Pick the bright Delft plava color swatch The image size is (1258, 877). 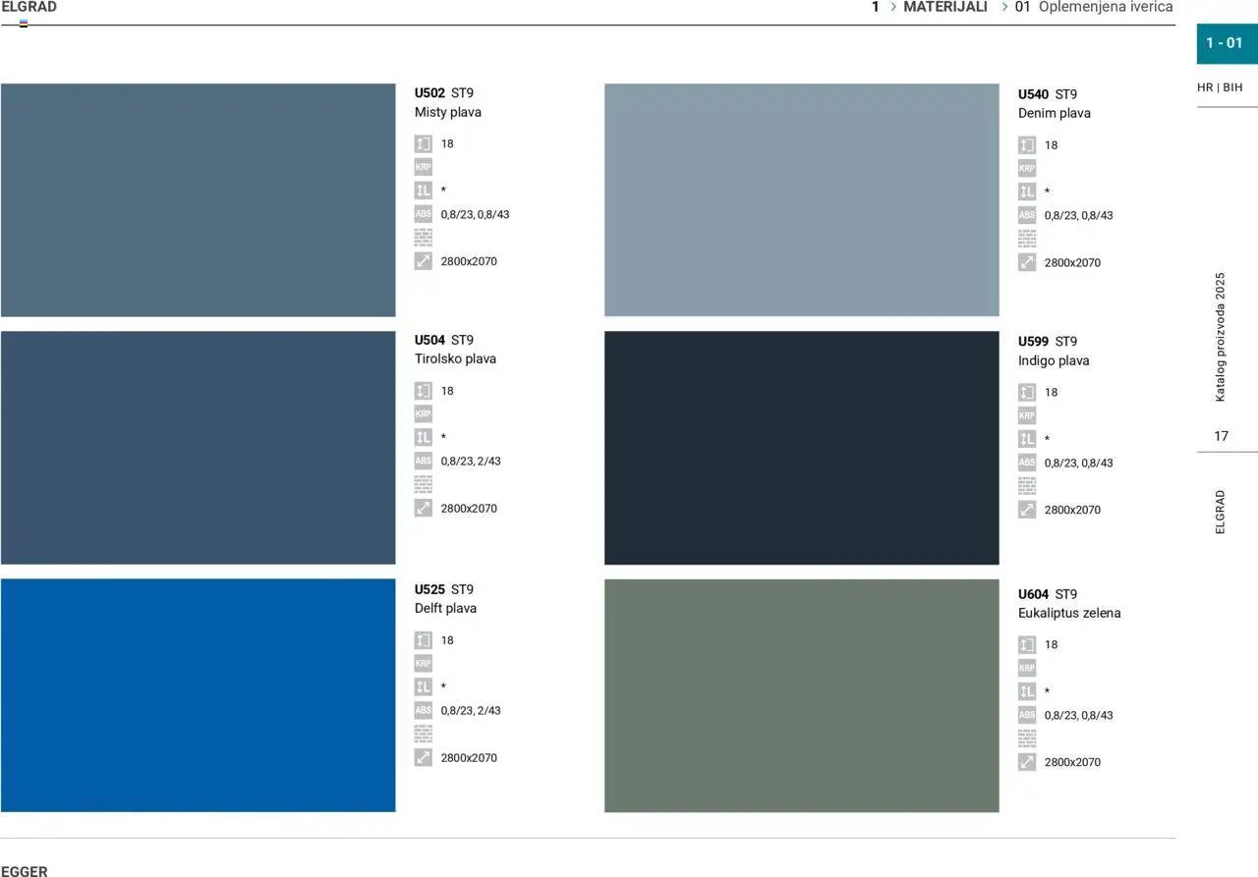pos(198,695)
